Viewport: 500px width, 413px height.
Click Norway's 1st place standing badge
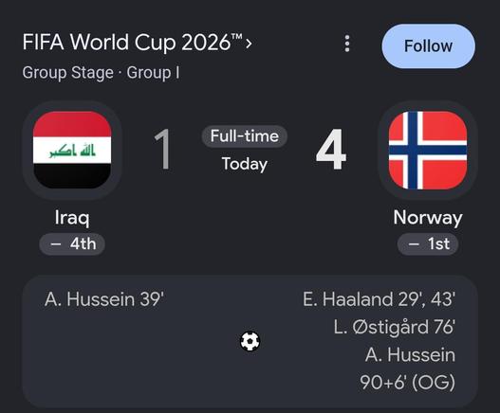(x=428, y=244)
